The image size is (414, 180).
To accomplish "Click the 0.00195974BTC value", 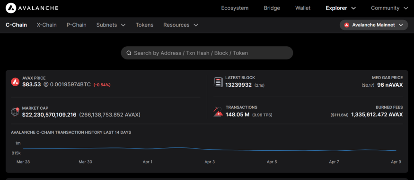I will 70,85.
